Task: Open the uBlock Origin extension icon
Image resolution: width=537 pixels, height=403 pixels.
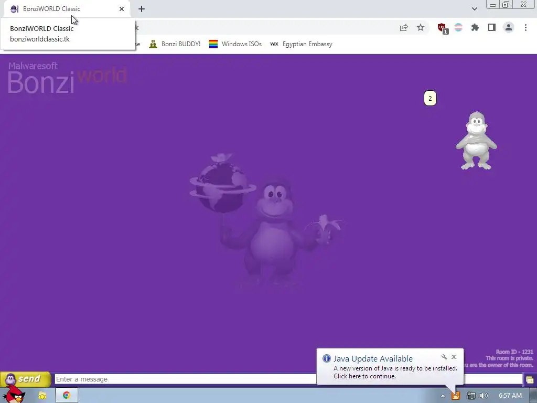Action: click(x=442, y=28)
